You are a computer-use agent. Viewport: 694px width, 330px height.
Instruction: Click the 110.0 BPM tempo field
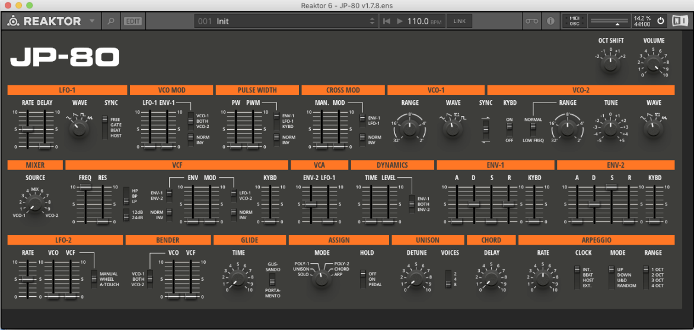click(x=424, y=21)
